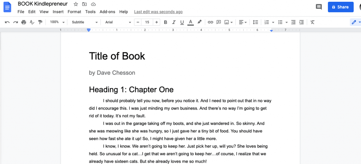The height and width of the screenshot is (164, 361).
Task: Decrease font size with minus button
Action: (x=138, y=22)
